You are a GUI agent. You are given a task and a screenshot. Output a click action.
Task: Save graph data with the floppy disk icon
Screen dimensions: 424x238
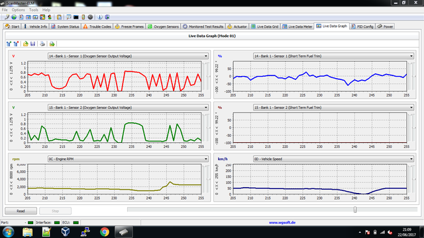point(32,44)
